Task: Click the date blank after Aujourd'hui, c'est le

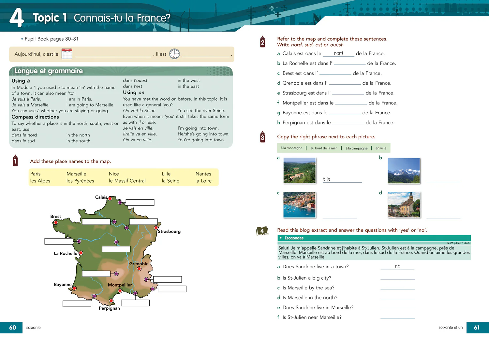Action: coord(113,54)
